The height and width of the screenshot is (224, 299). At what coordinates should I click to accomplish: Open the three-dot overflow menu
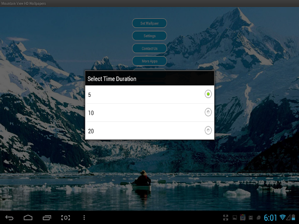tap(84, 218)
